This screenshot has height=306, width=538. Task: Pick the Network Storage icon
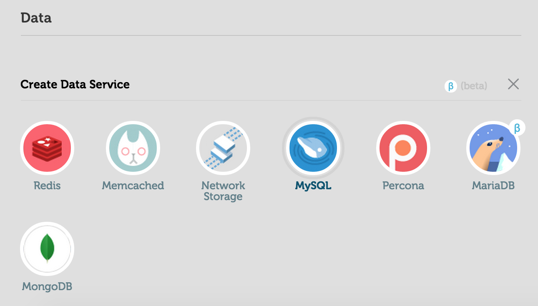click(223, 148)
